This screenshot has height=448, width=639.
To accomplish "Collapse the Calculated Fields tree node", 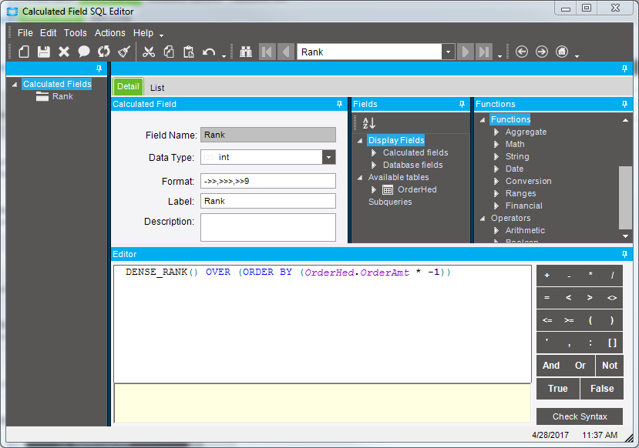I will click(15, 85).
